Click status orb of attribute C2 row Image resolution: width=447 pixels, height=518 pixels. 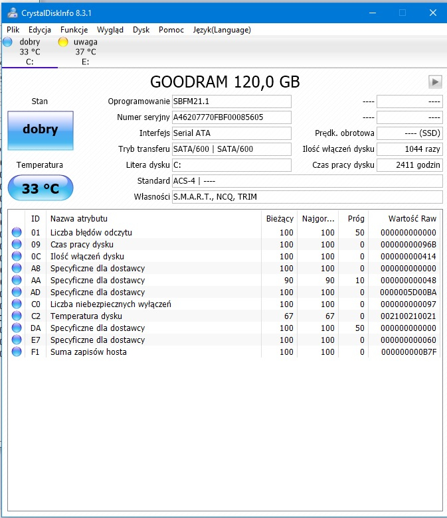click(17, 316)
